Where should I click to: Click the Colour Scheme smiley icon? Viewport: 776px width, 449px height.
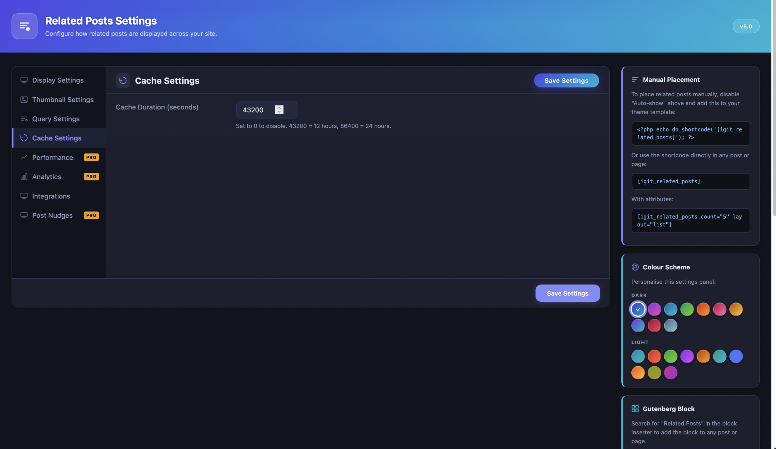(635, 267)
